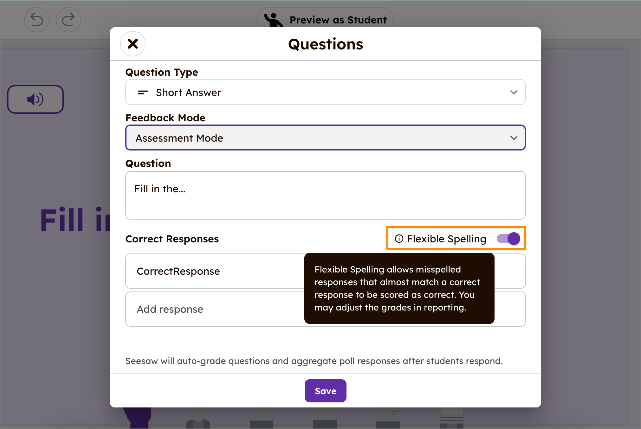Turn off the Flexible Spelling toggle
The width and height of the screenshot is (641, 429).
tap(508, 239)
